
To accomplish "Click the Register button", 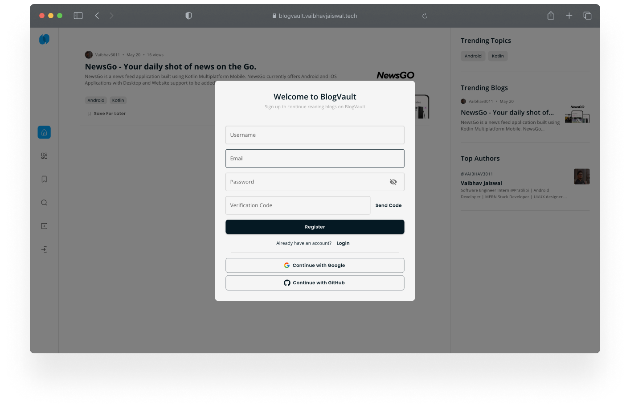I will click(x=315, y=227).
